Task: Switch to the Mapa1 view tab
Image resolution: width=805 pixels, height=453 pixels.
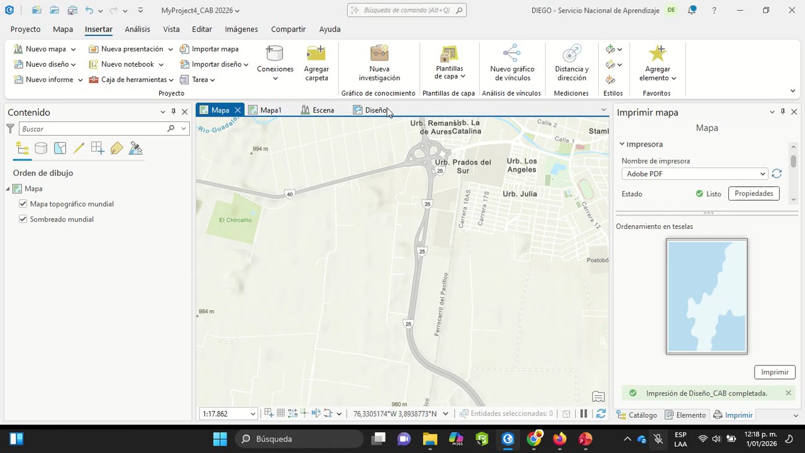Action: click(265, 110)
